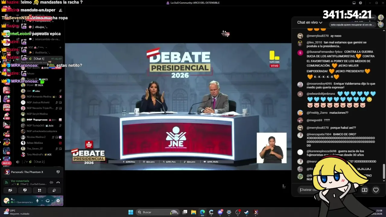The width and height of the screenshot is (386, 217).
Task: Stream Persona5 with the screen icon
Action: [x=58, y=172]
